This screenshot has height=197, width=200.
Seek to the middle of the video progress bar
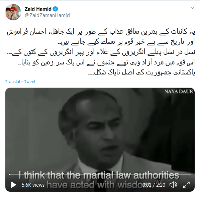click(100, 175)
